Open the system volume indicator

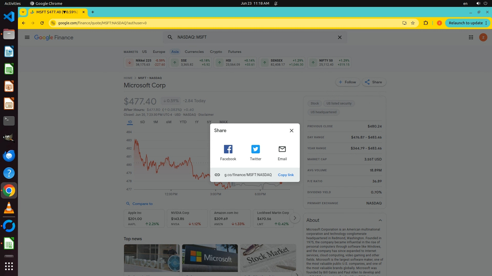tap(478, 3)
